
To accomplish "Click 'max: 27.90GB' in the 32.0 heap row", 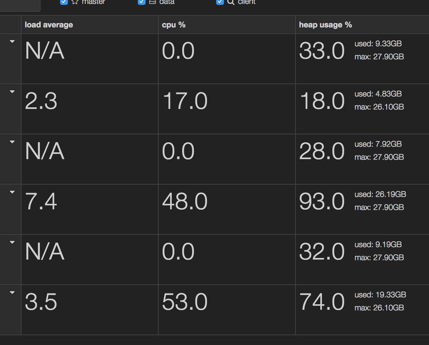I will coord(379,258).
